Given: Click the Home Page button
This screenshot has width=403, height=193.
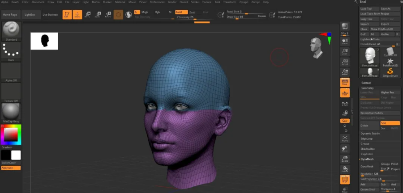Looking at the screenshot, I should 10,15.
